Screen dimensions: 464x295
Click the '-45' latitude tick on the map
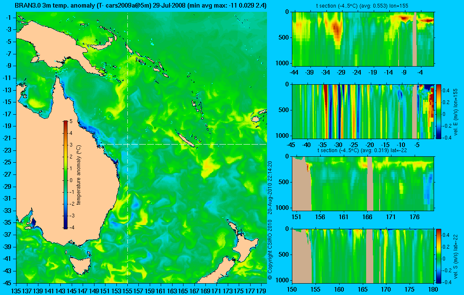(7, 283)
